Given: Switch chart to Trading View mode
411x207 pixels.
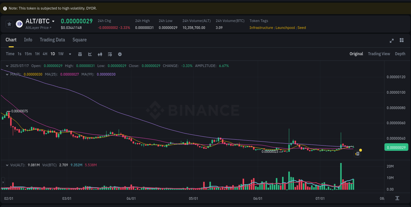Looking at the screenshot, I should click(379, 54).
